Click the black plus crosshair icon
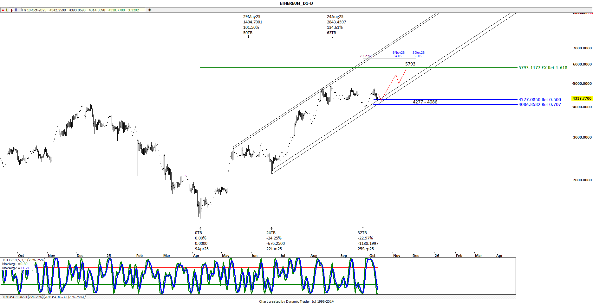Screen dimensions: 593x304 coord(150,10)
